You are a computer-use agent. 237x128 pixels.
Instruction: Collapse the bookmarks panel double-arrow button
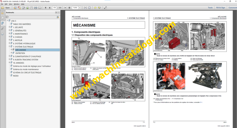pos(56,13)
